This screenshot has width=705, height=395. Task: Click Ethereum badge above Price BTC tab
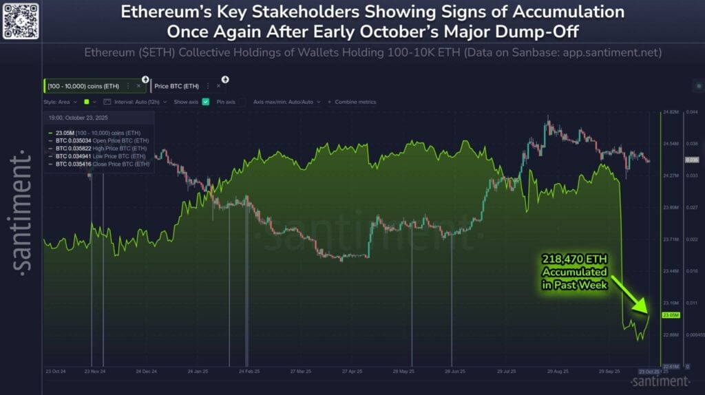tap(225, 79)
